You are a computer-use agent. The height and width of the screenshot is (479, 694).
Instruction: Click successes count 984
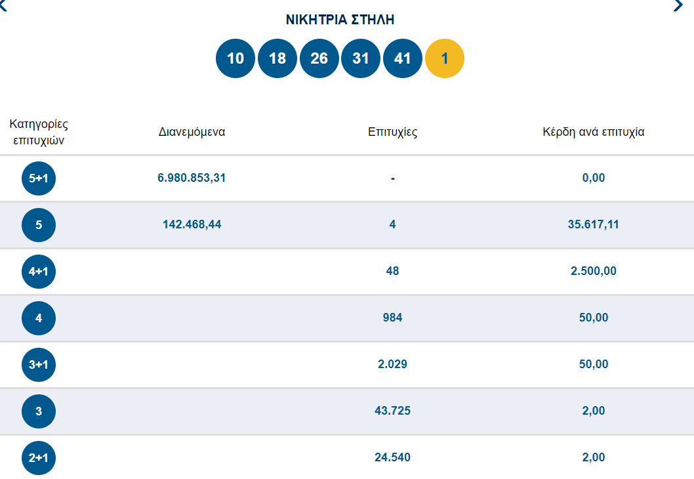point(392,318)
